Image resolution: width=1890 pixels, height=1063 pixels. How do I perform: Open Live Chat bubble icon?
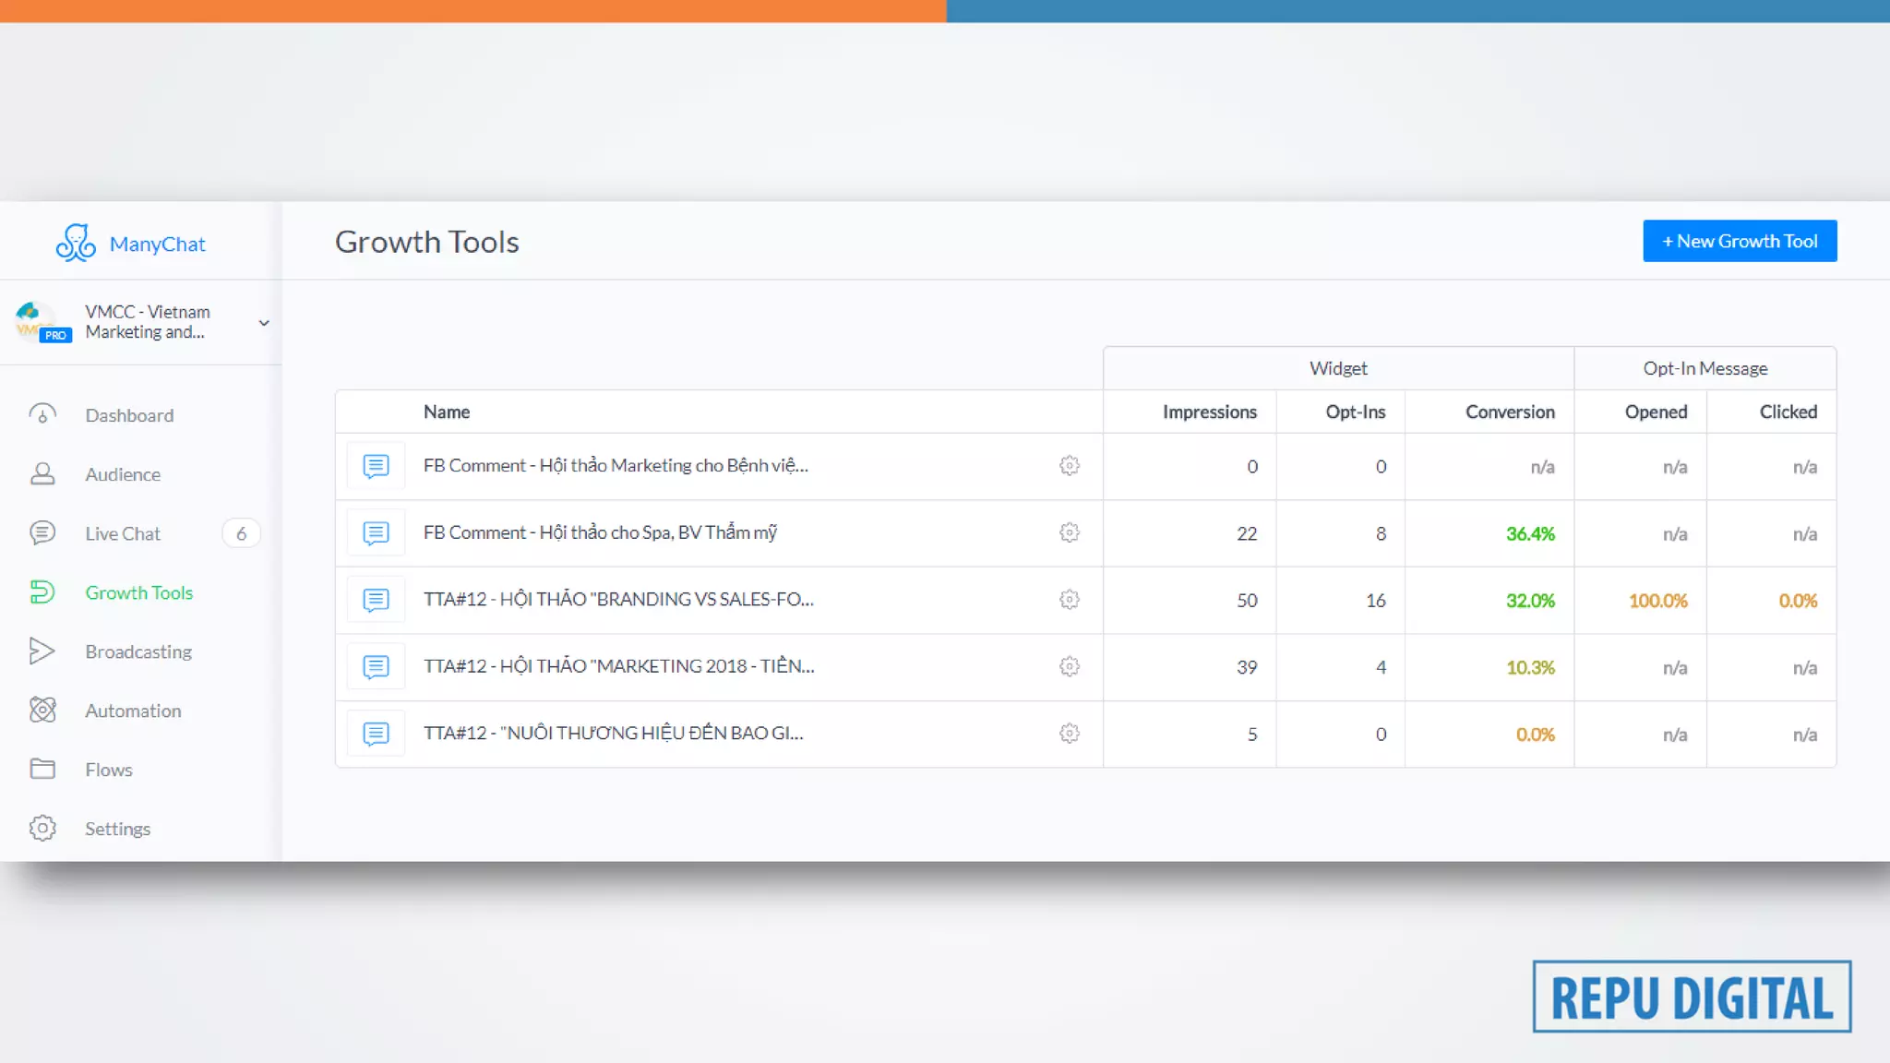click(42, 533)
